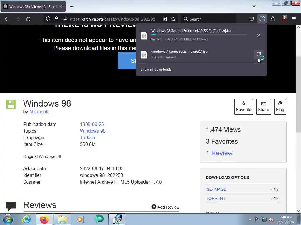
Task: Click the muted volume tray icon
Action: [271, 220]
